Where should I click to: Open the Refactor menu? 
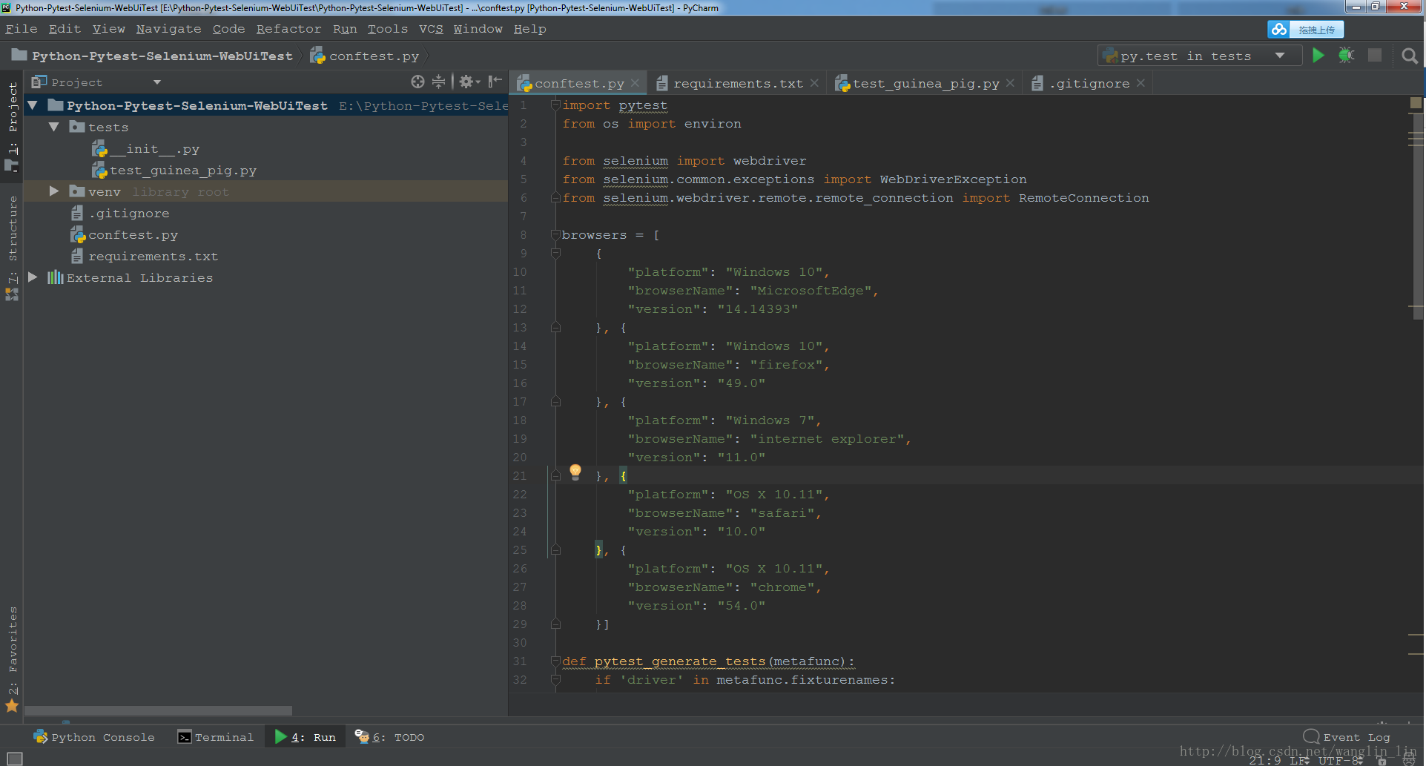288,29
